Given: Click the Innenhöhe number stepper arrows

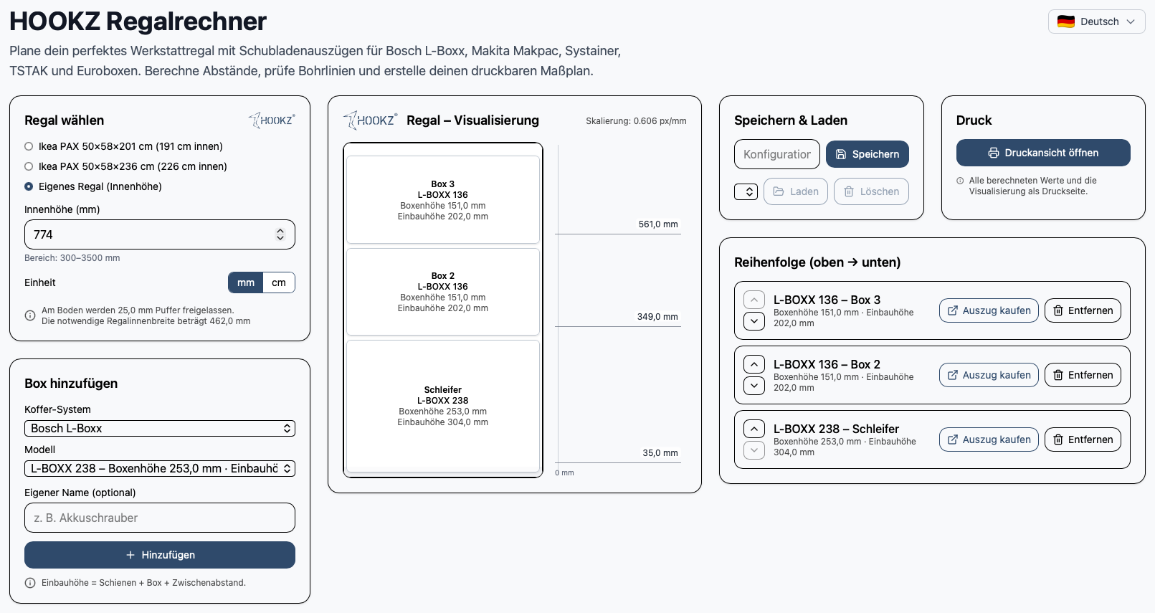Looking at the screenshot, I should click(x=280, y=234).
